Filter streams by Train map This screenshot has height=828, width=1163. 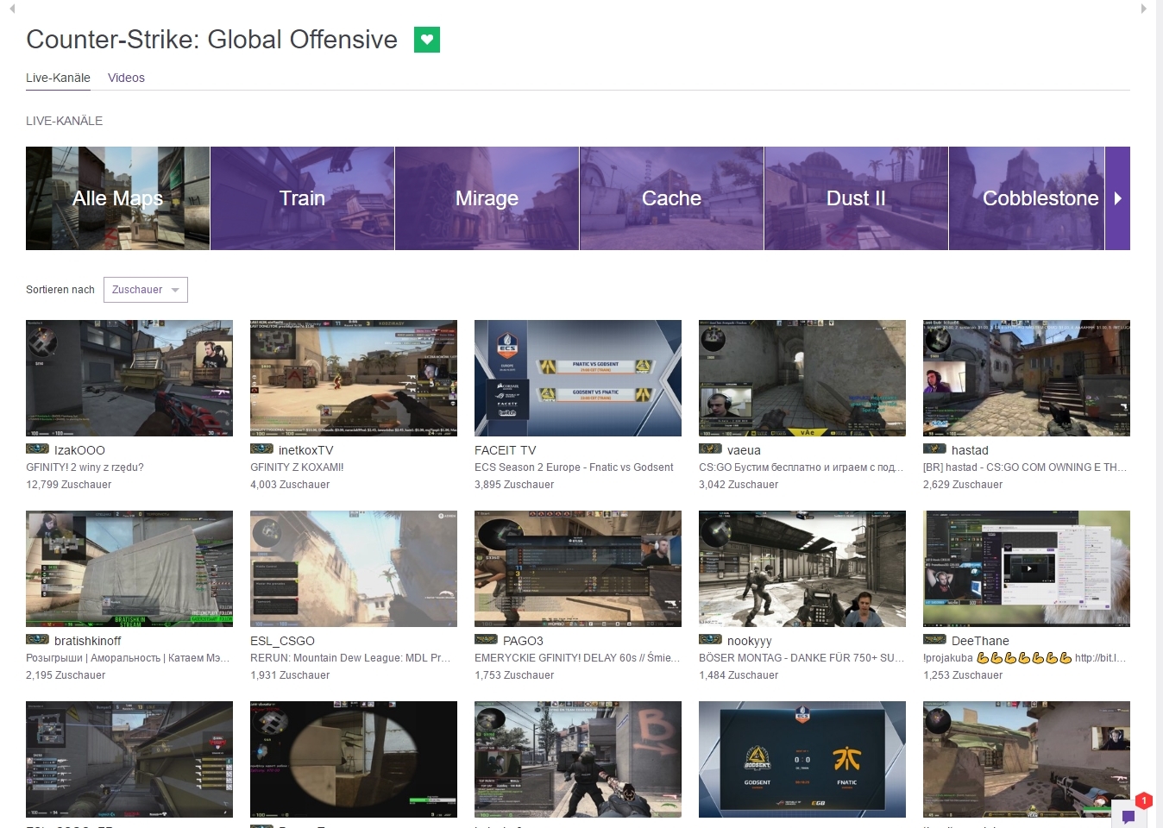(x=302, y=198)
